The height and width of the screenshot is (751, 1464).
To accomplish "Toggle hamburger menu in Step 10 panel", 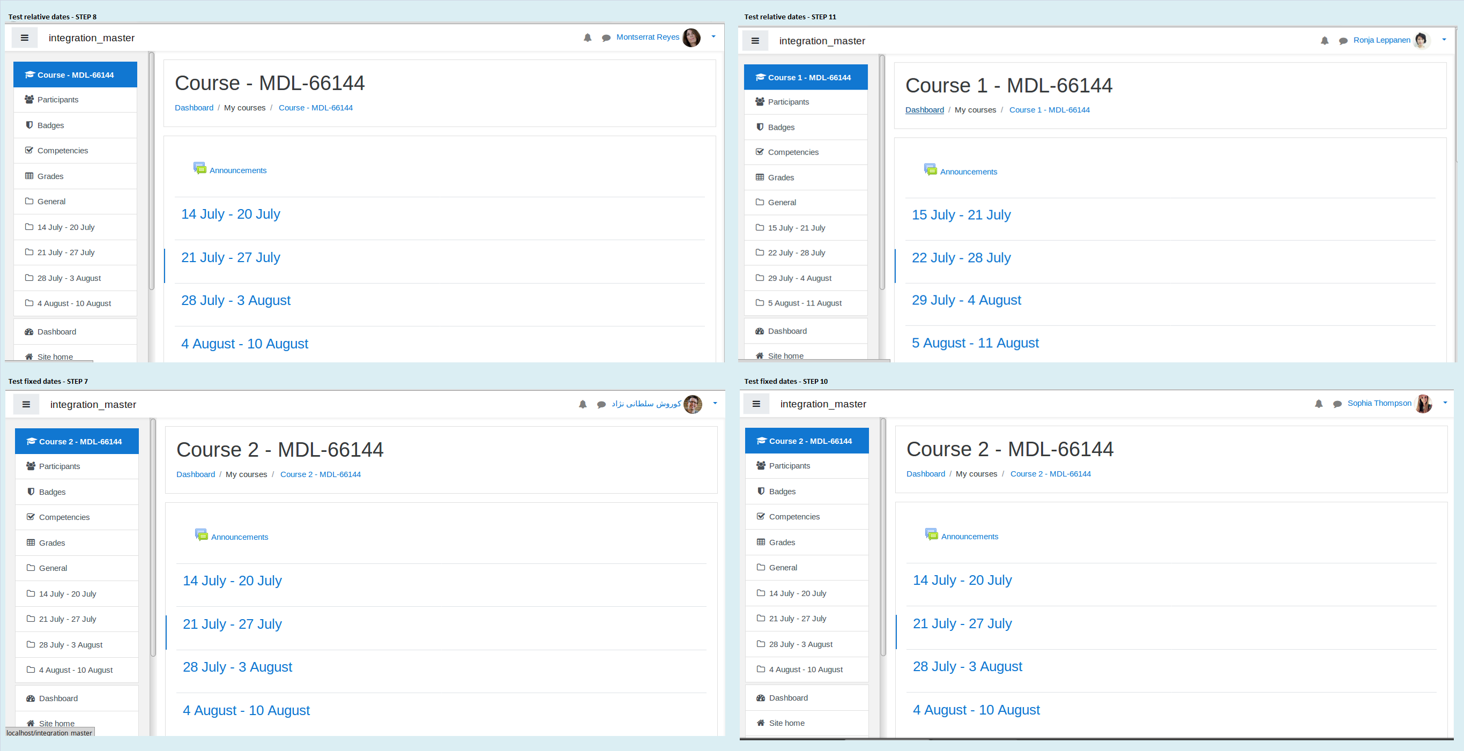I will (x=756, y=404).
